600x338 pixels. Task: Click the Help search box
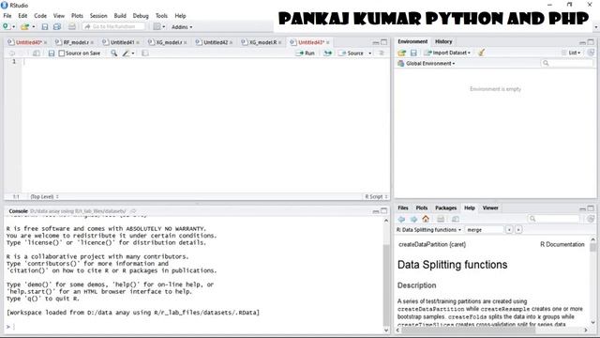click(x=553, y=219)
